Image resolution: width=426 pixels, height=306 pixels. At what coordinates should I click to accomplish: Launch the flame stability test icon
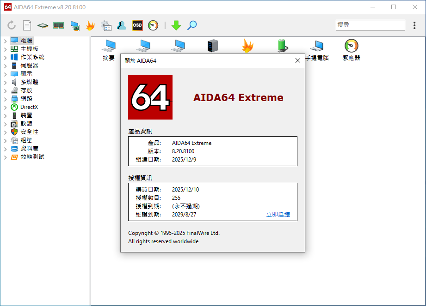90,25
